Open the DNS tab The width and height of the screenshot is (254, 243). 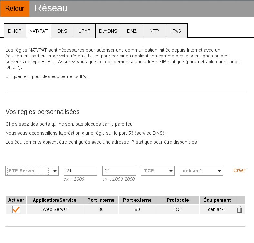point(62,31)
